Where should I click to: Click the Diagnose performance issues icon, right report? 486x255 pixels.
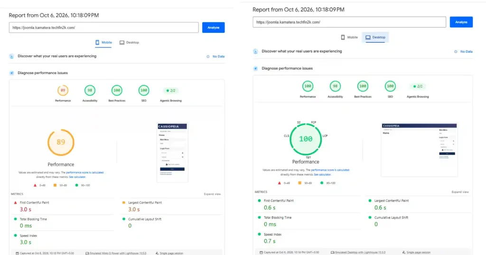point(255,68)
